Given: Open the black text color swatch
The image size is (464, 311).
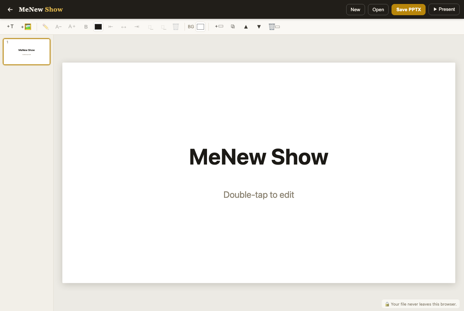Looking at the screenshot, I should [98, 27].
